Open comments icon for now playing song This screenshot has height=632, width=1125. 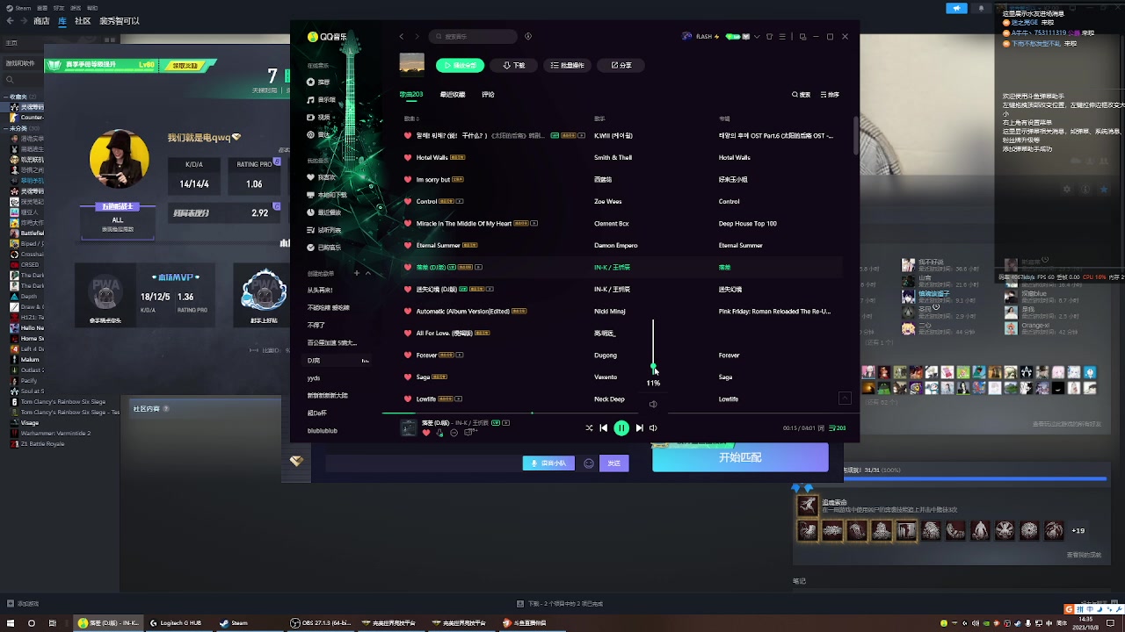tap(470, 433)
